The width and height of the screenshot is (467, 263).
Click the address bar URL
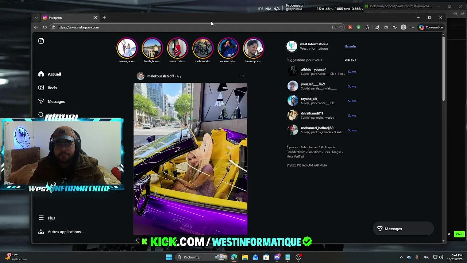click(x=78, y=27)
